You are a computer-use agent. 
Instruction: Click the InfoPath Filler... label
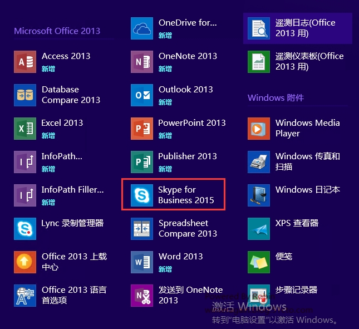click(72, 190)
